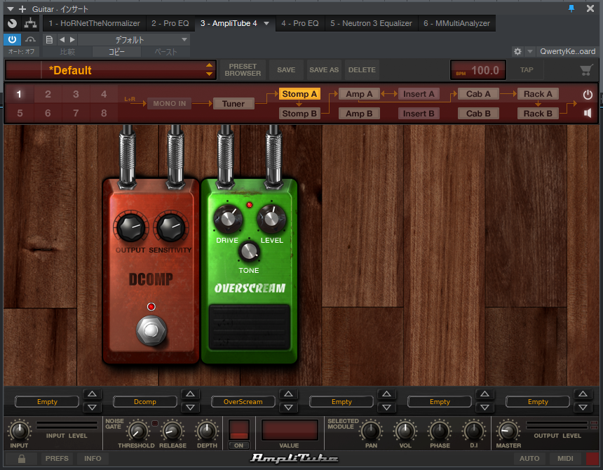
Task: Click the plus icon next to Guitar title
Action: click(22, 9)
